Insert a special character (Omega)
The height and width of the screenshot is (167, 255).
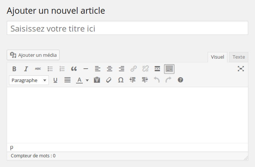click(x=121, y=80)
